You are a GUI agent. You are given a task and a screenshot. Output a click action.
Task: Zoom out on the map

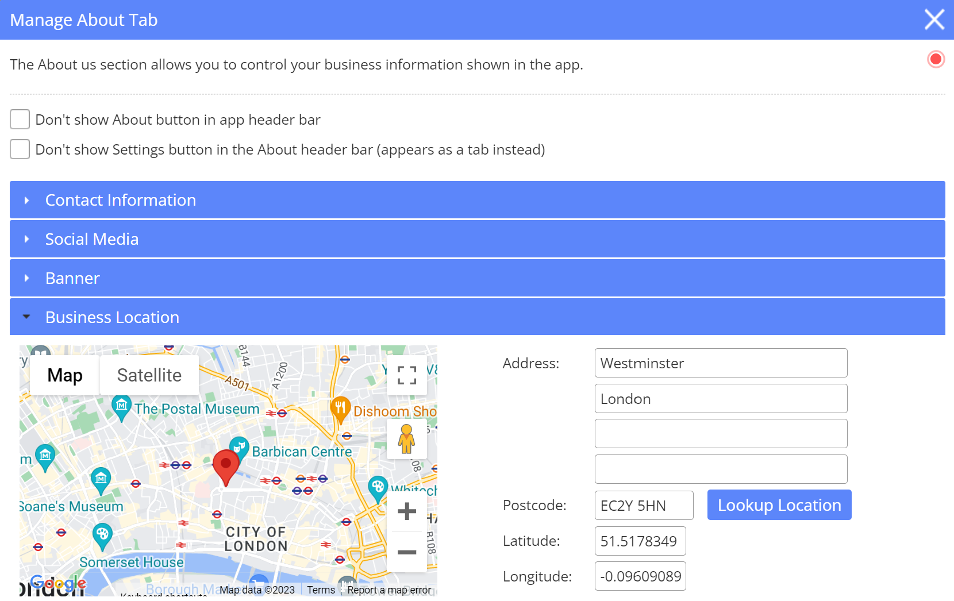(407, 552)
